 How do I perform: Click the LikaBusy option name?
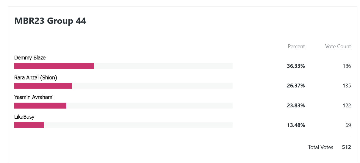pos(24,117)
